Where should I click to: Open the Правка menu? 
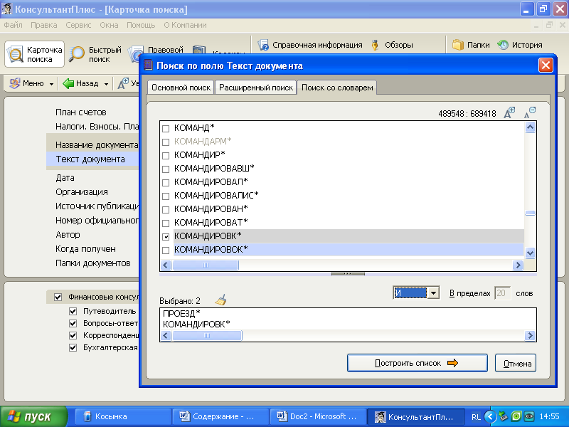[44, 25]
